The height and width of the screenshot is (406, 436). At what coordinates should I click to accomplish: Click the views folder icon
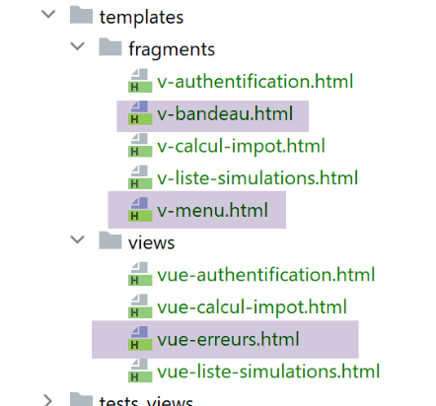[x=110, y=240]
